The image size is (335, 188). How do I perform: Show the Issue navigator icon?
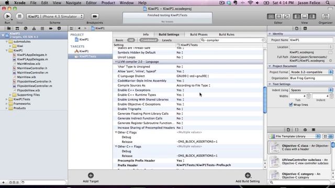coord(33,28)
